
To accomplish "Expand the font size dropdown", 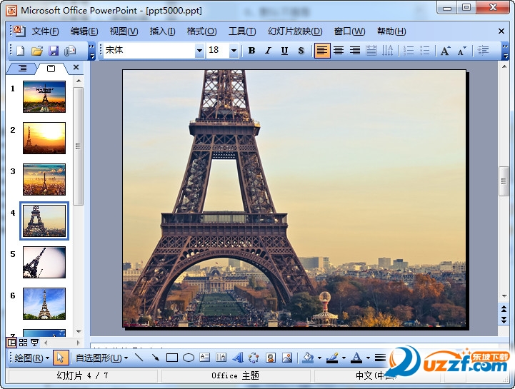I will [234, 51].
